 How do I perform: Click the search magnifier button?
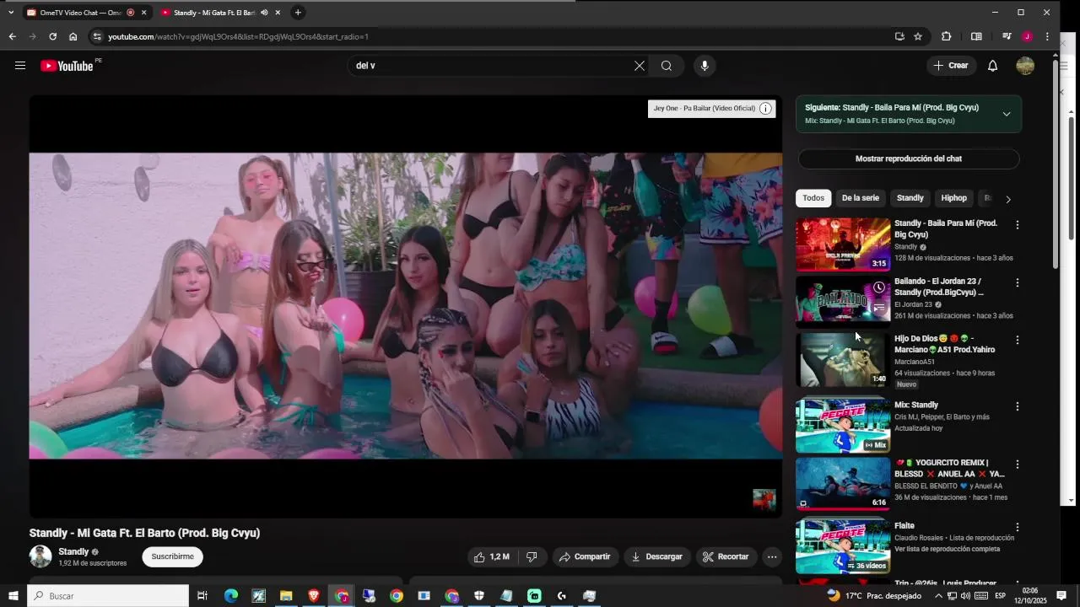click(667, 66)
